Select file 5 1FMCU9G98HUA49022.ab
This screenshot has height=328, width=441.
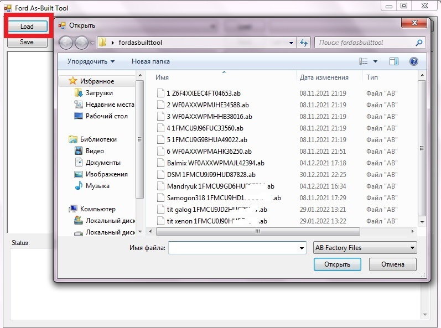tap(207, 140)
